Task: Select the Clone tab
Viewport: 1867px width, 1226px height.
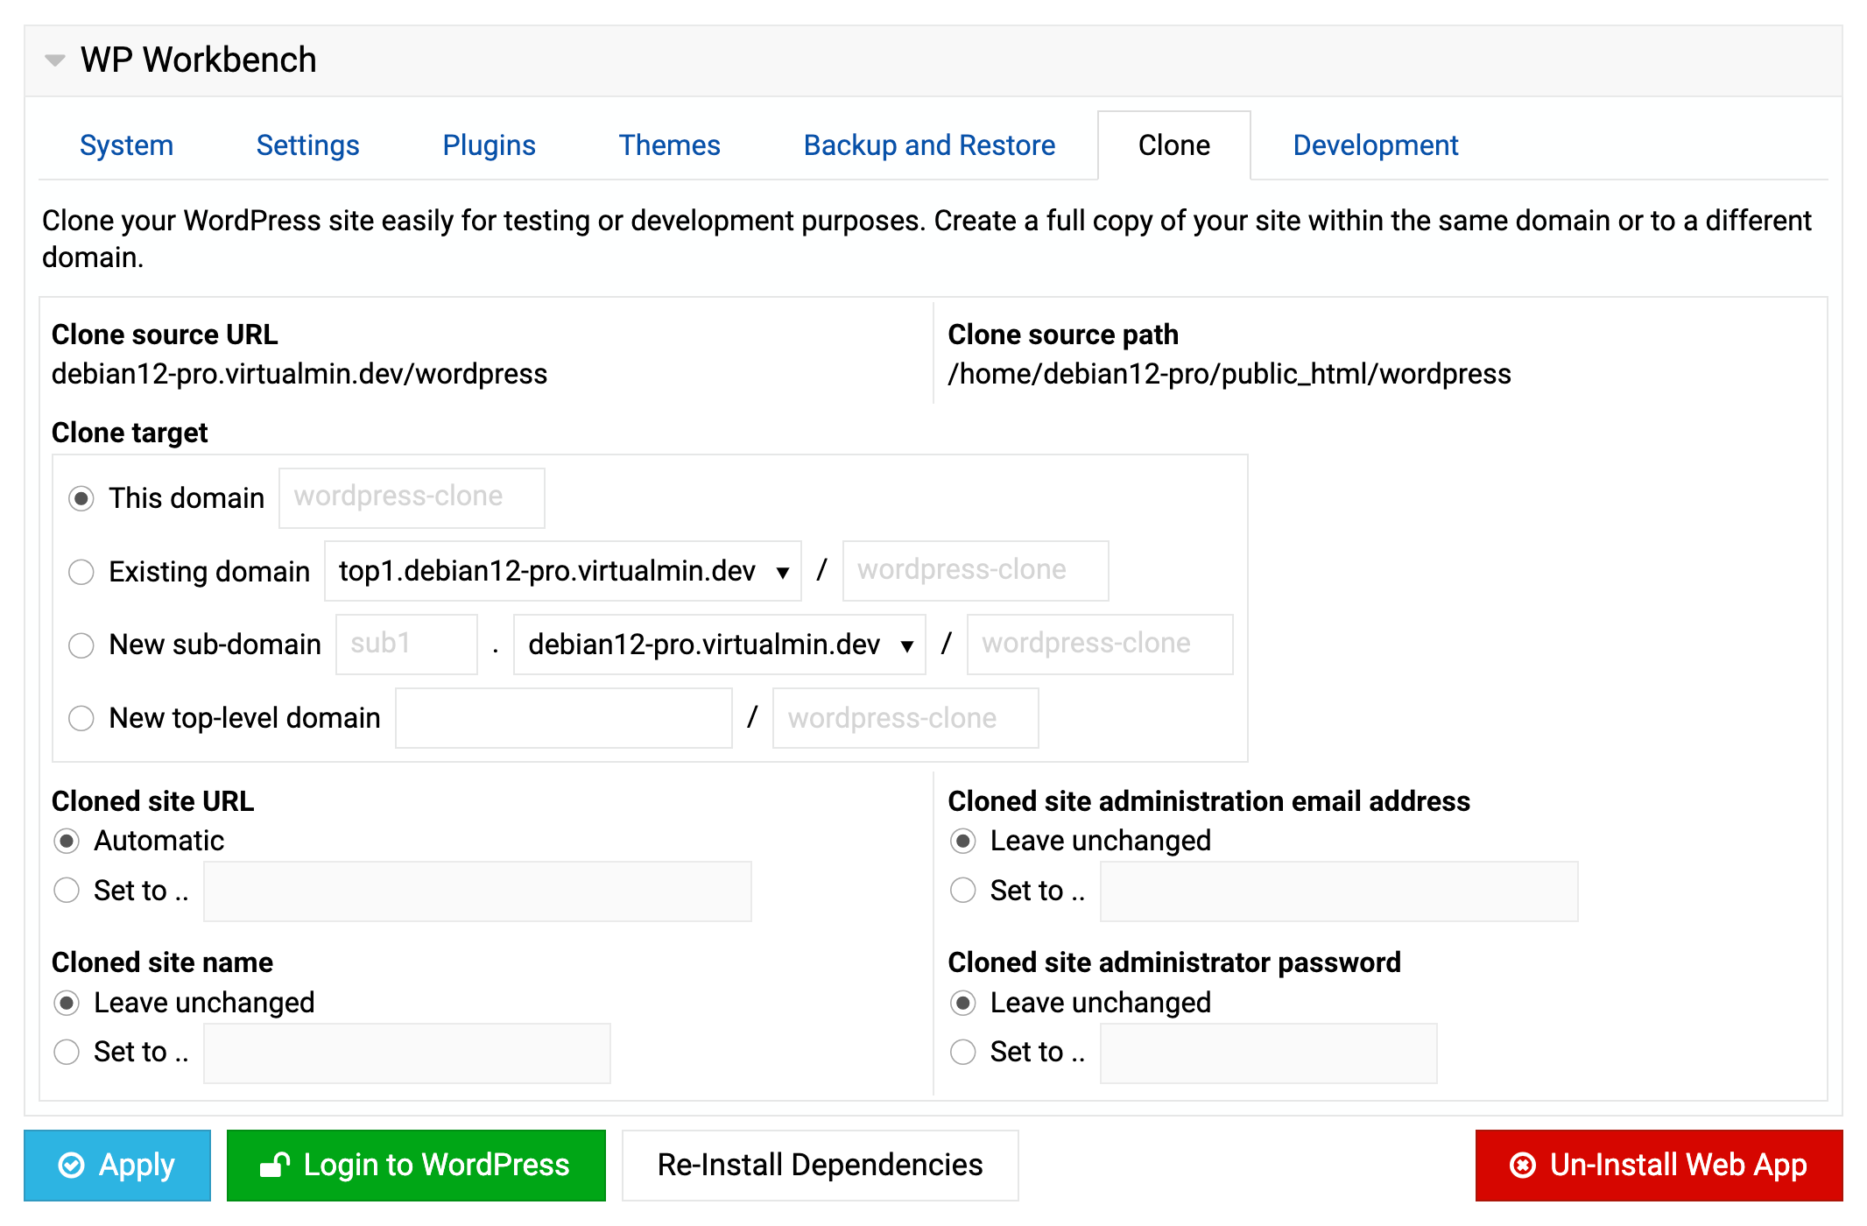Action: pyautogui.click(x=1173, y=145)
